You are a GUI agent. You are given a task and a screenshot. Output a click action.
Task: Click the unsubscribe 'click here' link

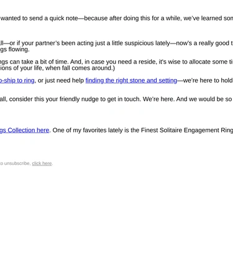[x=42, y=164]
